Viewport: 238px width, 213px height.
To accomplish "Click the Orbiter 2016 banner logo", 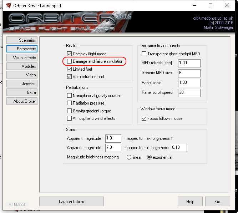I will (70, 22).
